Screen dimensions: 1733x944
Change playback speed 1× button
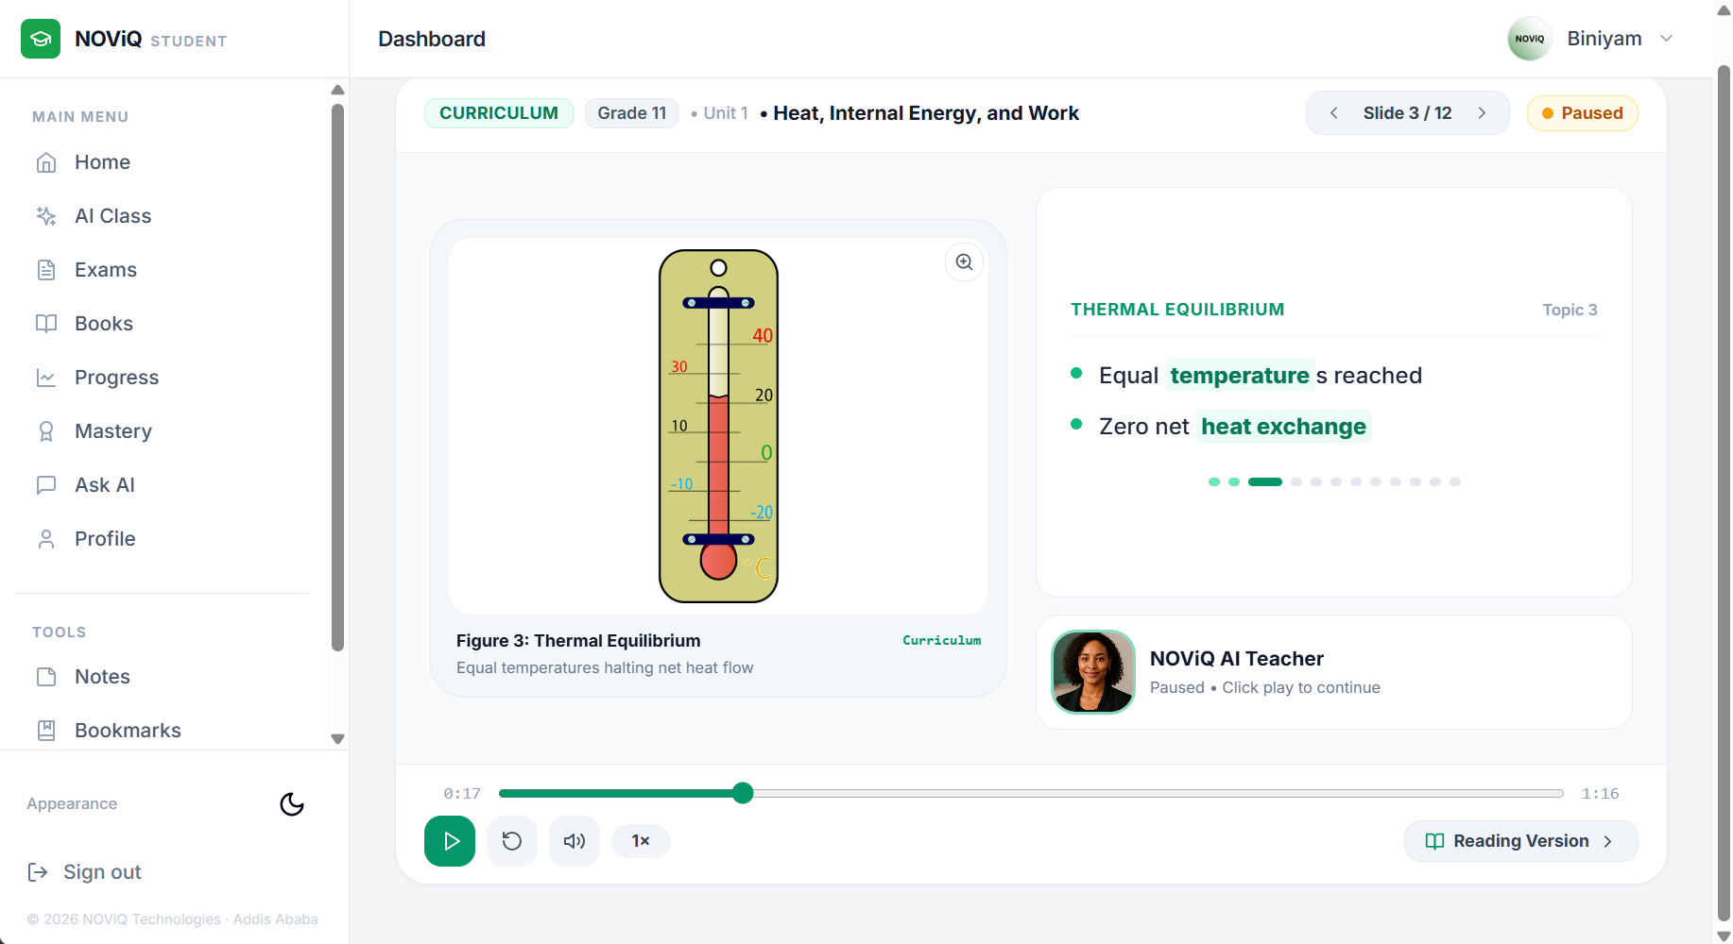click(641, 841)
